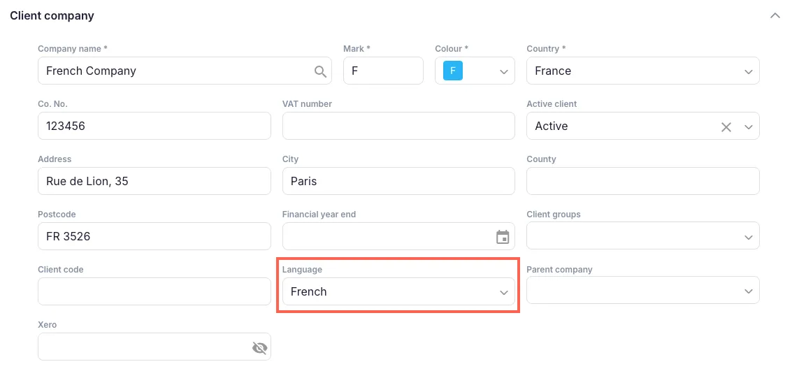Screen dimensions: 799x385
Task: Click the blue F colour swatch
Action: (x=453, y=71)
